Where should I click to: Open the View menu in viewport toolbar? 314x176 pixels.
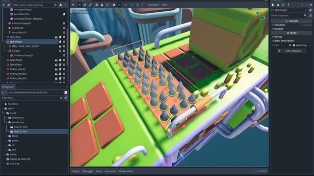point(164,5)
